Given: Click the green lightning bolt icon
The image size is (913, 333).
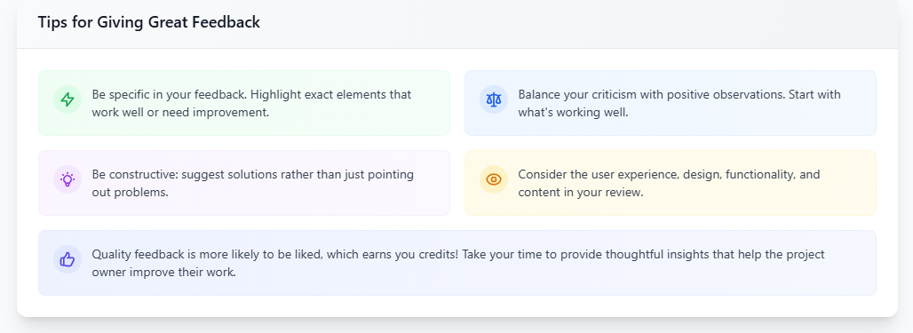Looking at the screenshot, I should tap(67, 99).
